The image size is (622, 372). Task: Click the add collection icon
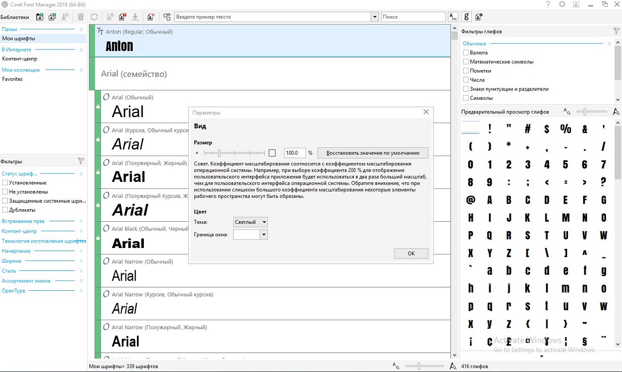pyautogui.click(x=52, y=17)
